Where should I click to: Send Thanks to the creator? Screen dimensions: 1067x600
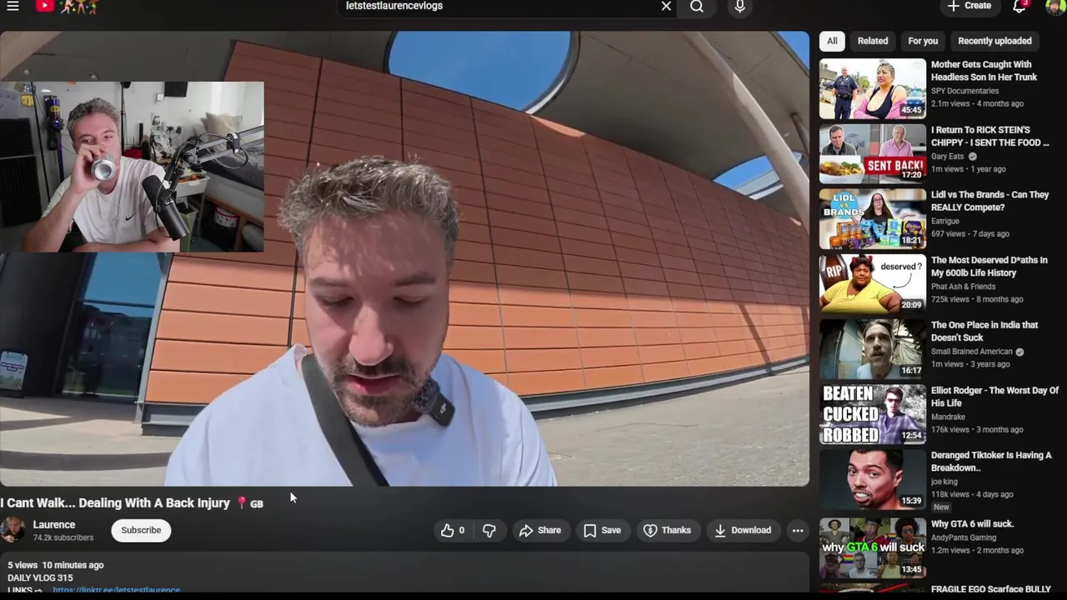coord(667,530)
